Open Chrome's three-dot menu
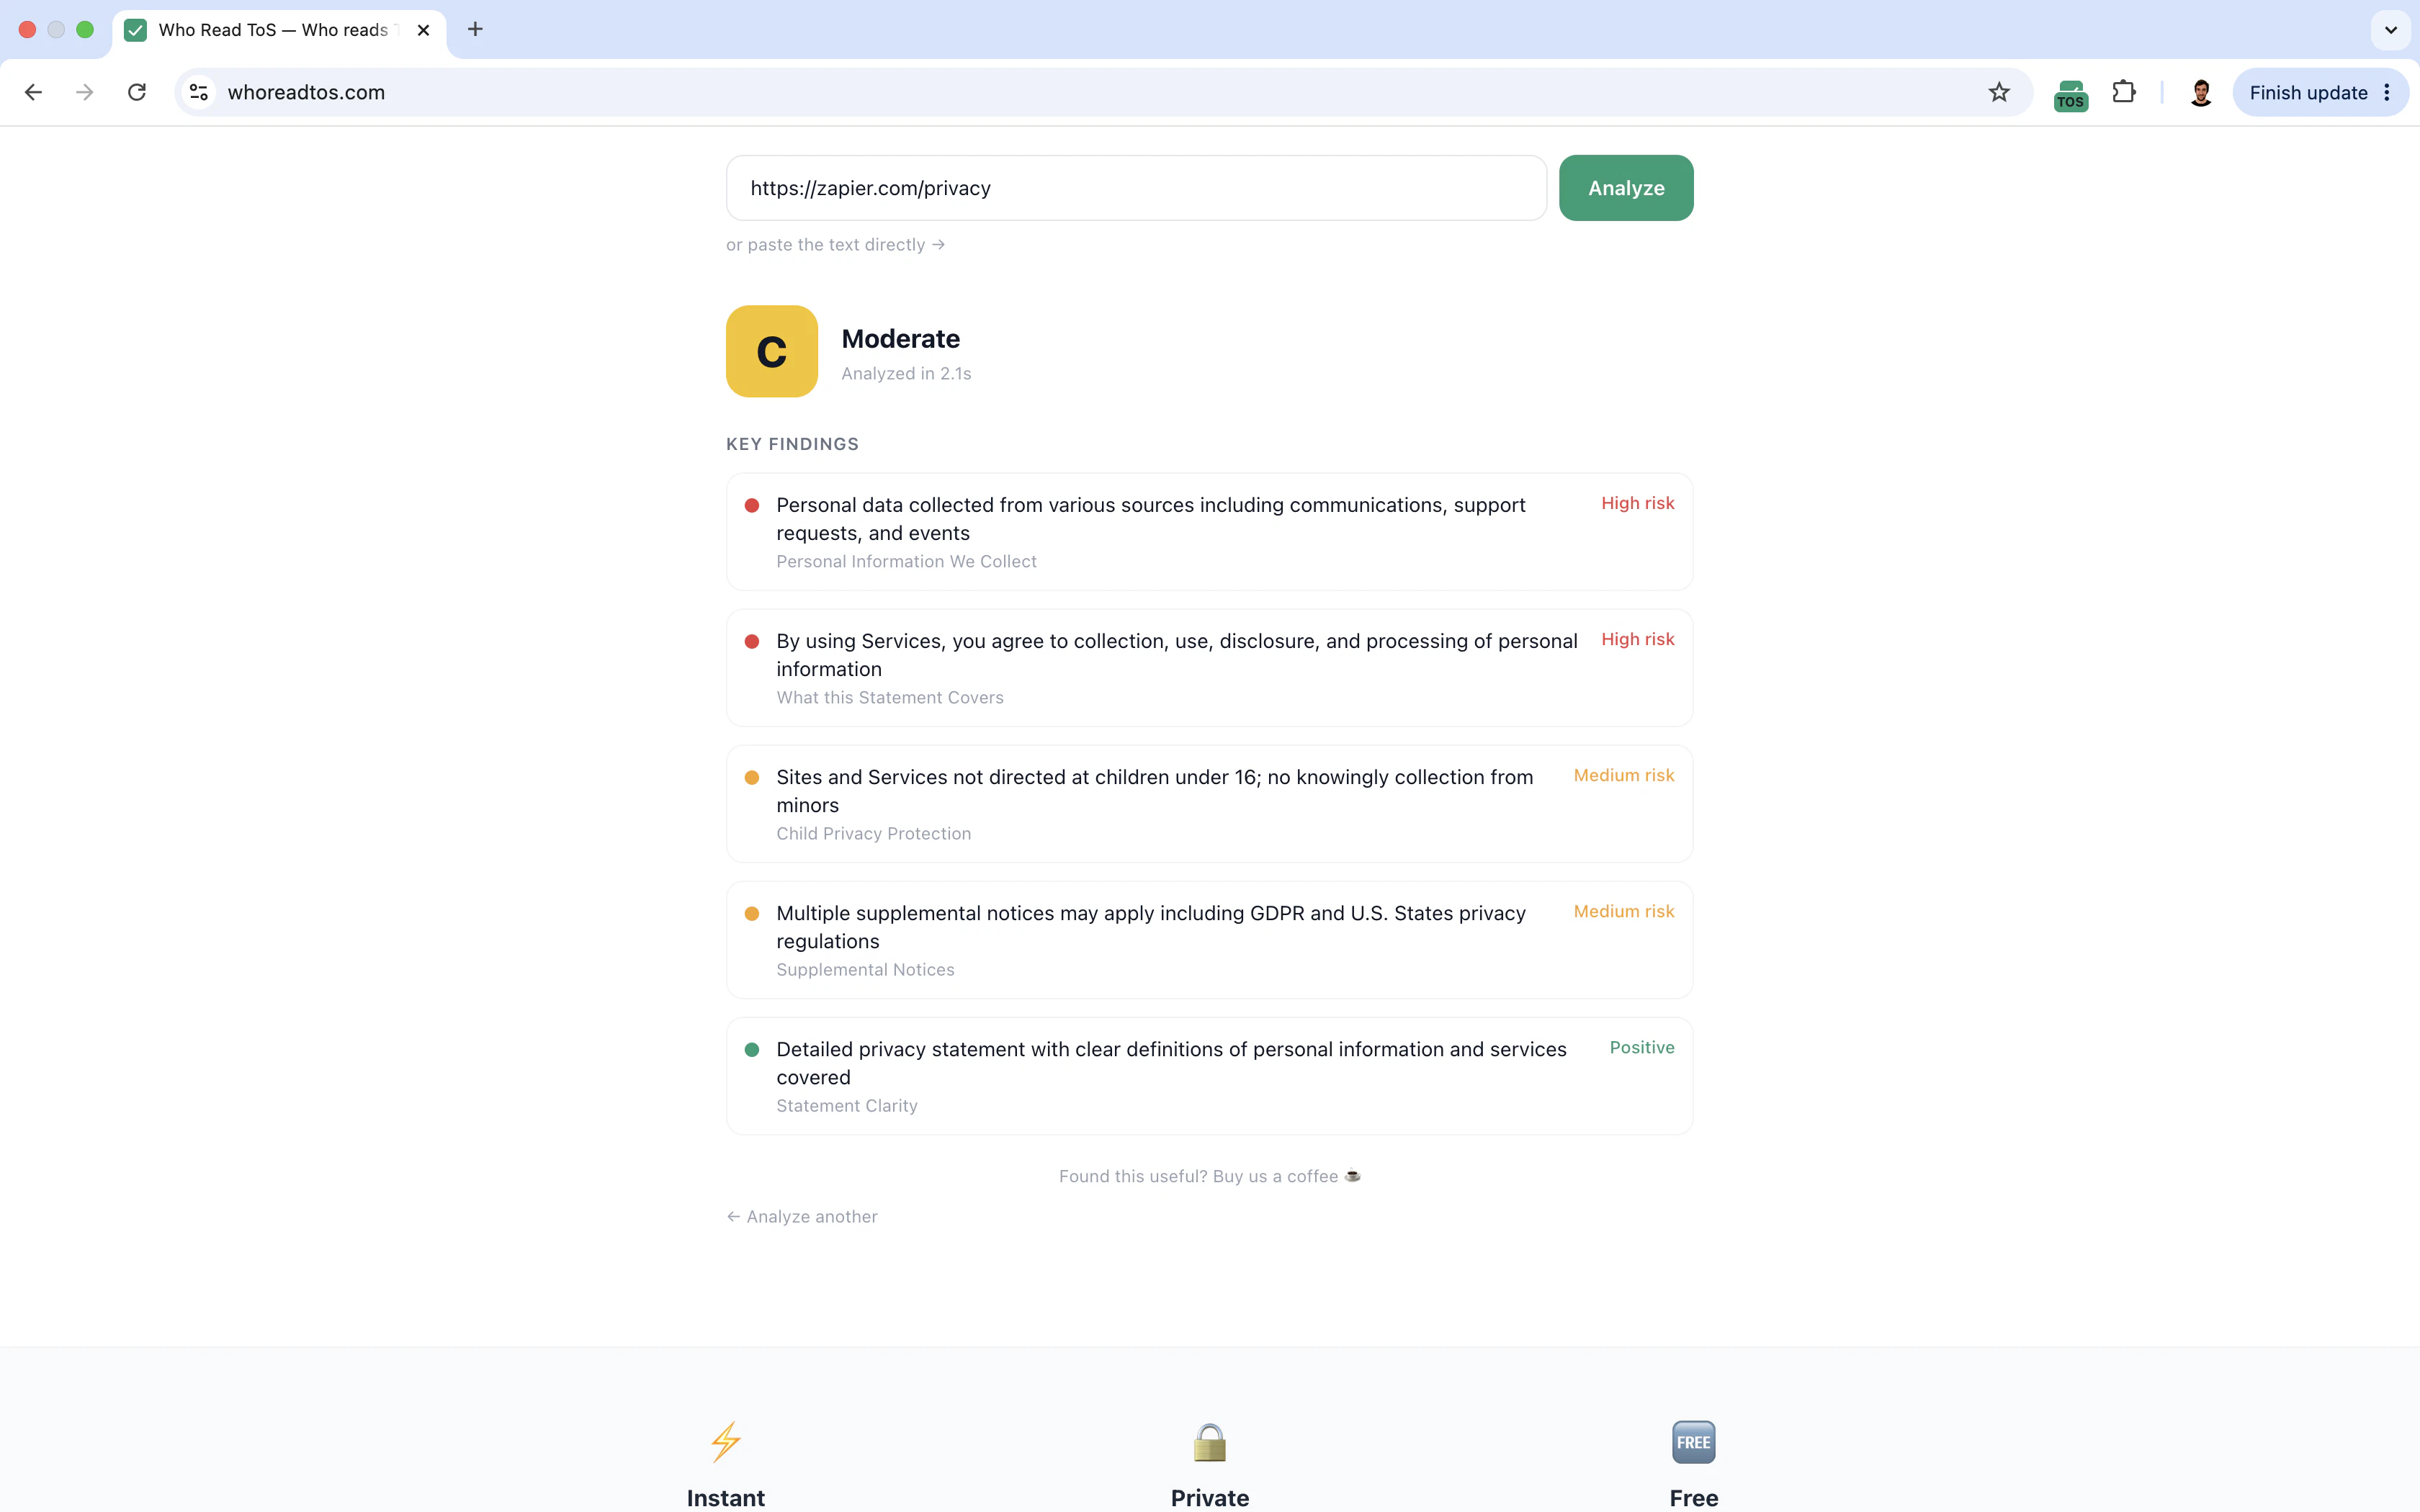This screenshot has width=2420, height=1512. (2387, 92)
